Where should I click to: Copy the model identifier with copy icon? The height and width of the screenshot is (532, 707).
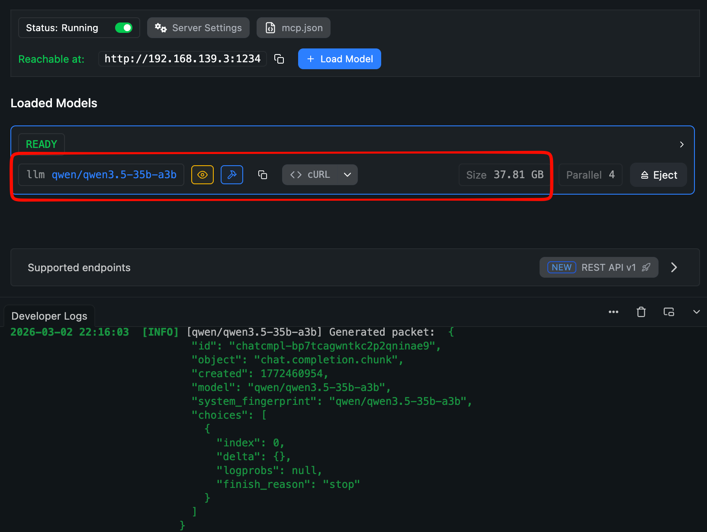coord(263,175)
